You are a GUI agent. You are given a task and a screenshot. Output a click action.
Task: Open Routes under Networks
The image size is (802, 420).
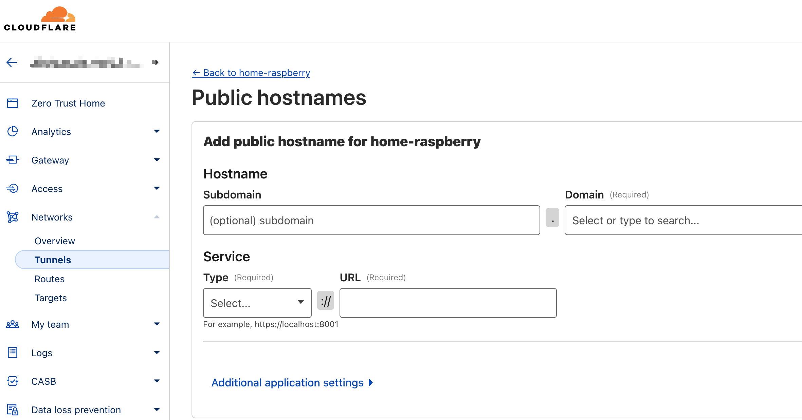click(50, 279)
